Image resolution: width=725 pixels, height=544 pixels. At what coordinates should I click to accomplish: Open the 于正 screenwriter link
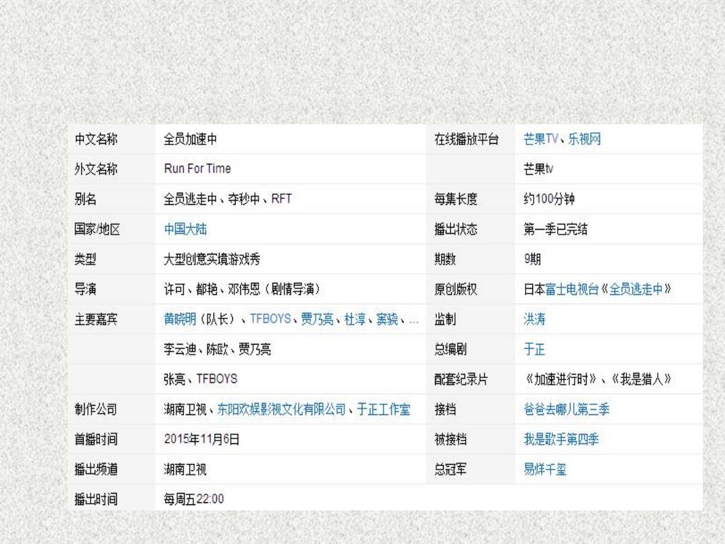[x=534, y=349]
